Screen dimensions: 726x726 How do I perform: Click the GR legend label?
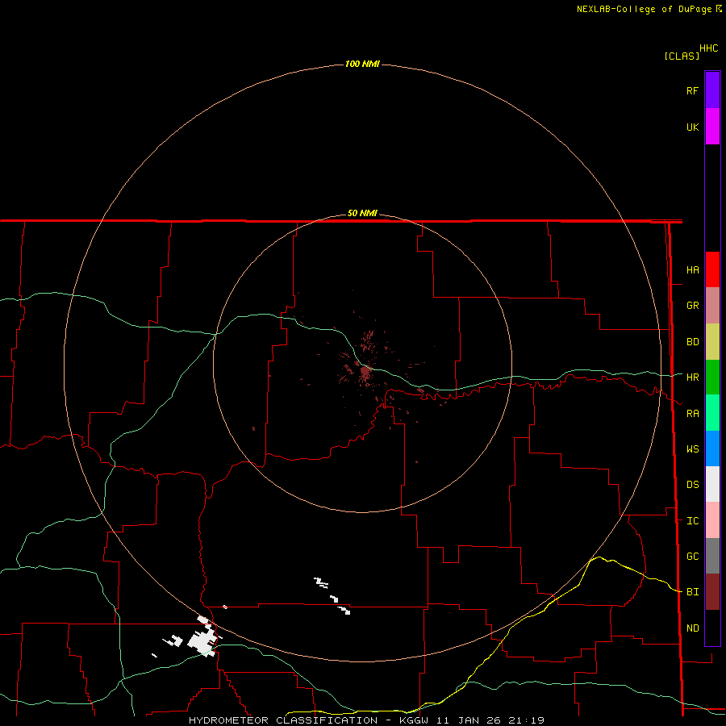(692, 306)
